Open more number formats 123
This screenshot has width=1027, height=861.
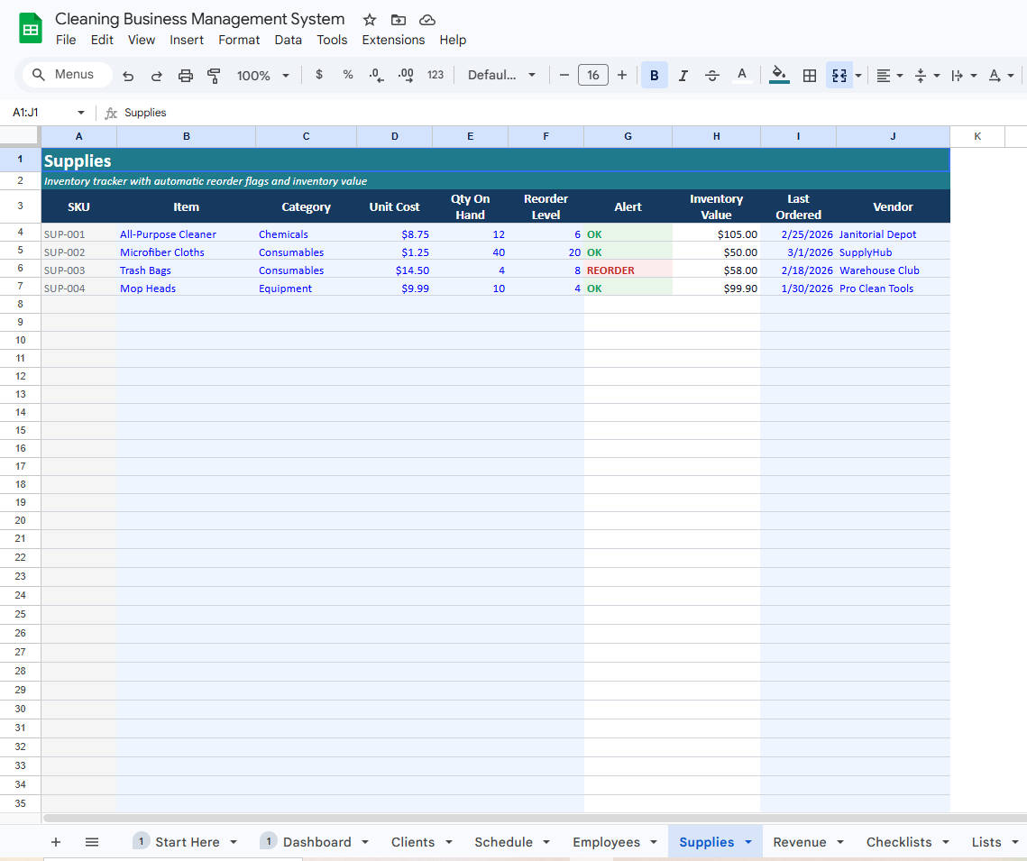point(436,75)
